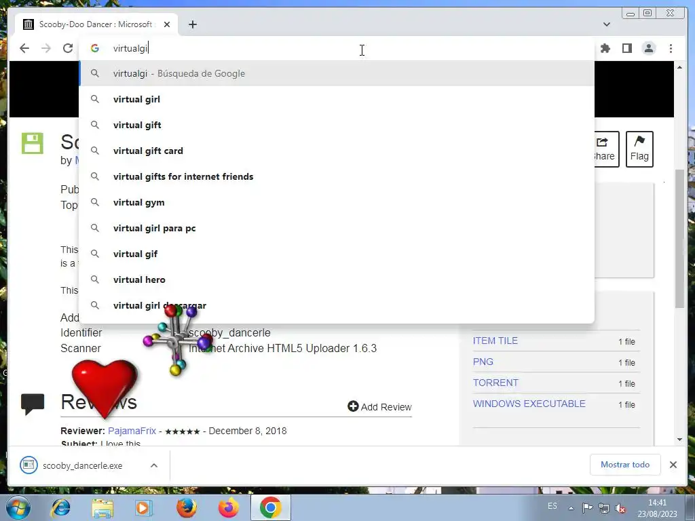Open the PNG download option
Image resolution: width=695 pixels, height=521 pixels.
[483, 362]
